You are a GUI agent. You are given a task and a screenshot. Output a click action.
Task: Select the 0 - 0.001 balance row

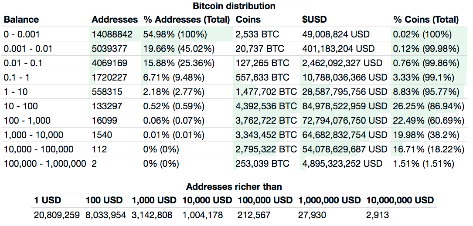[x=22, y=34]
